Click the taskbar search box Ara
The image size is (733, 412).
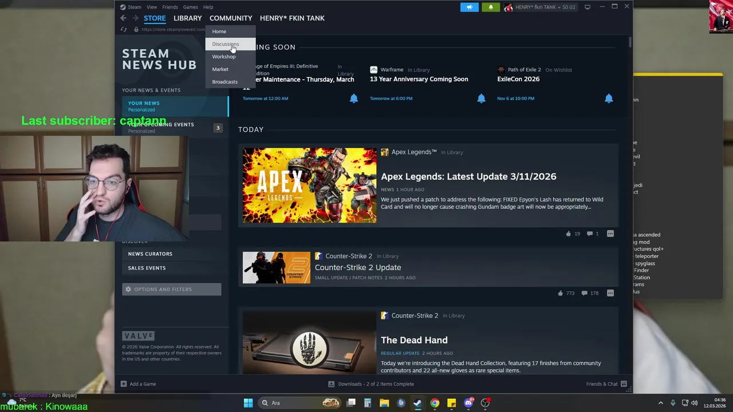[x=300, y=403]
